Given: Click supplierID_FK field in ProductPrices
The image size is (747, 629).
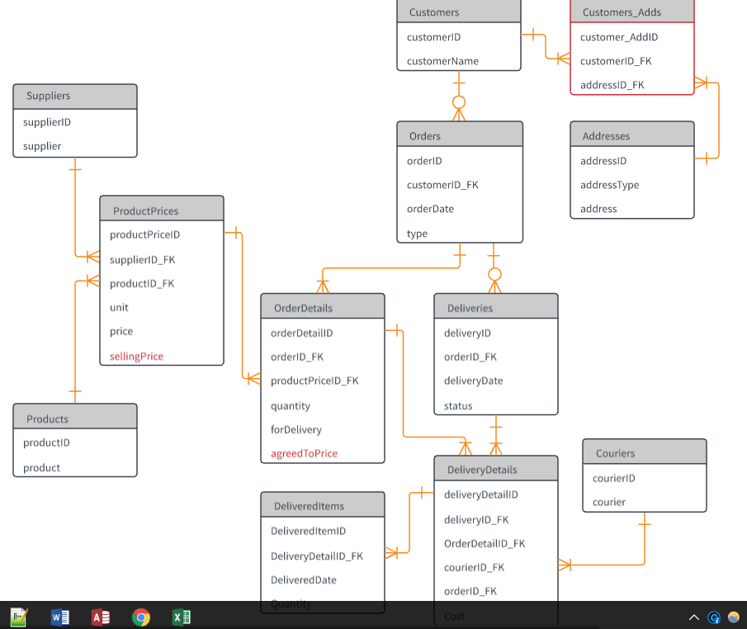Looking at the screenshot, I should coord(143,260).
